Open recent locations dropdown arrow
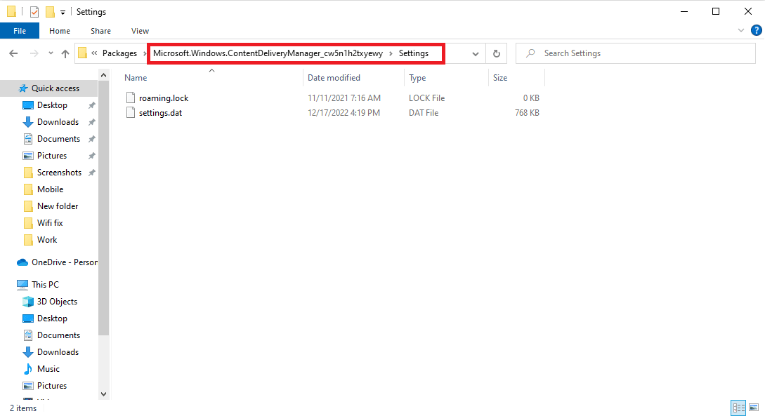The width and height of the screenshot is (765, 416). pos(51,53)
